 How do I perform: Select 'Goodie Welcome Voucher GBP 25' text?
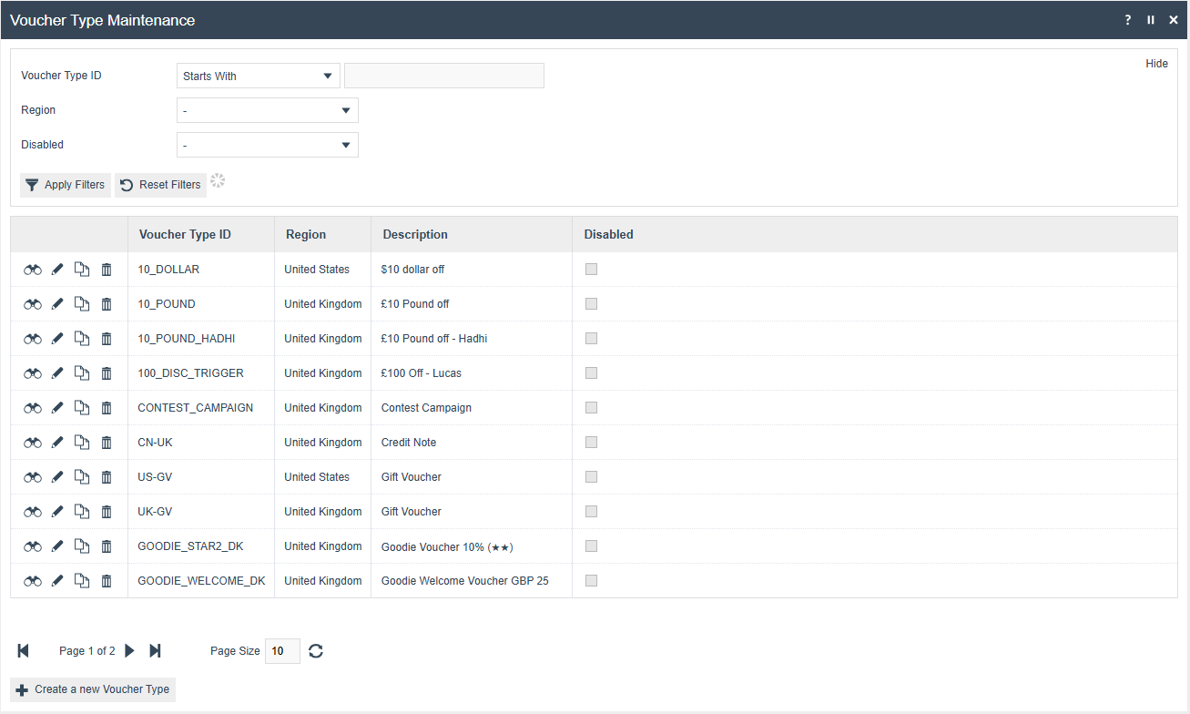465,581
